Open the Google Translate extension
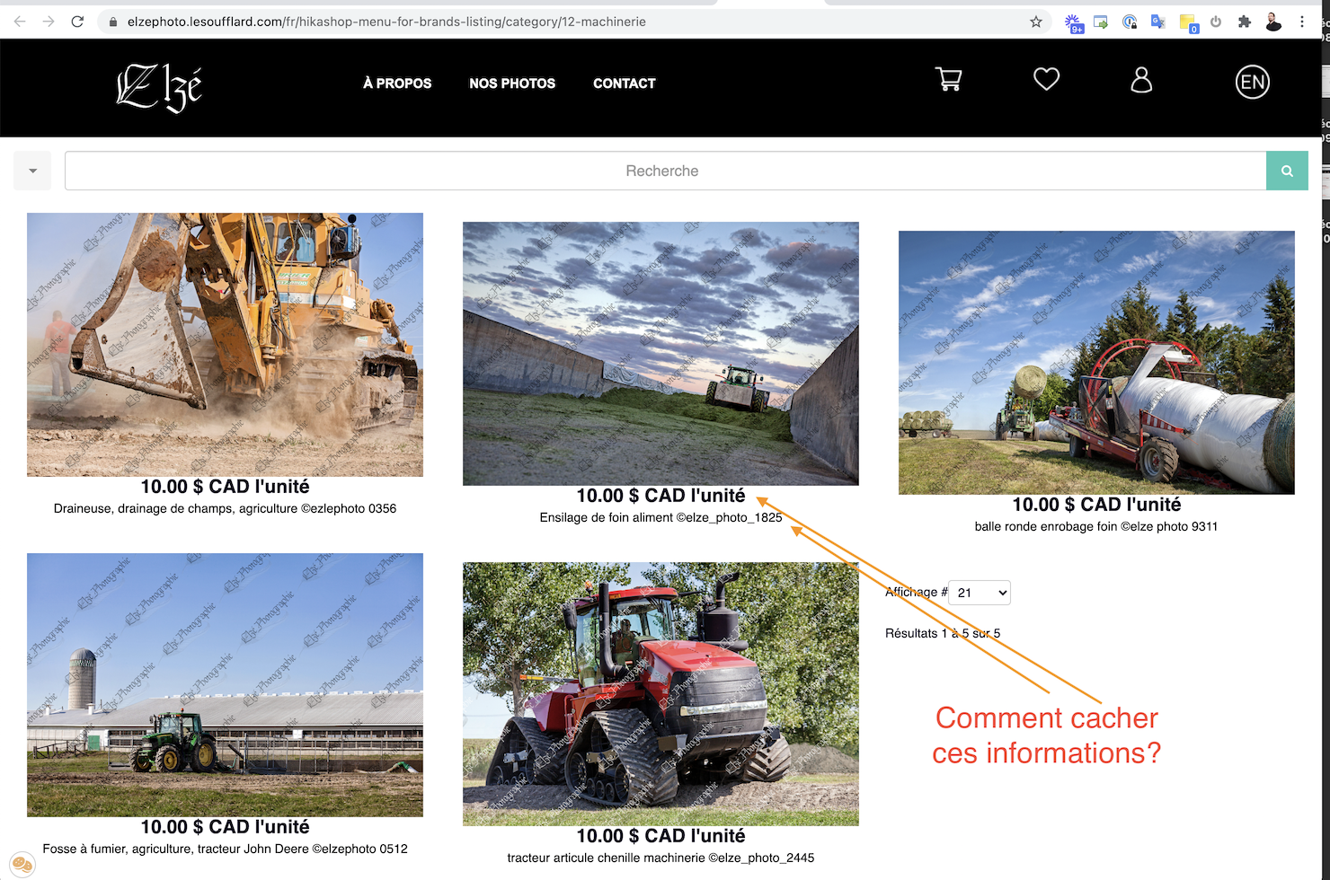Screen dimensions: 1330x880 pos(1158,22)
